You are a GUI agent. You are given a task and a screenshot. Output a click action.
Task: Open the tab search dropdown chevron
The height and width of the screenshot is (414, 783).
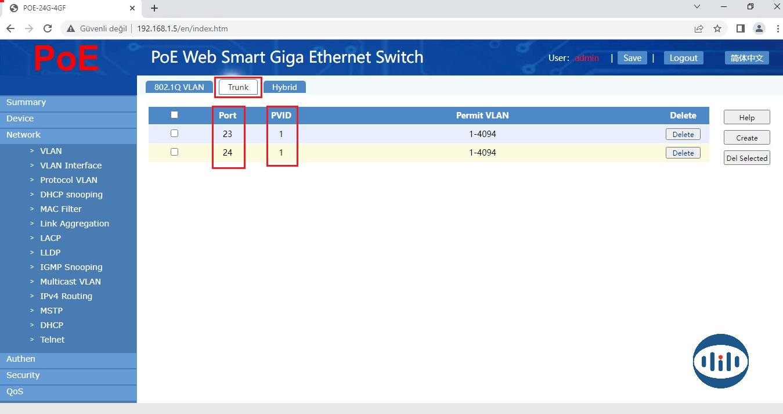pyautogui.click(x=697, y=7)
